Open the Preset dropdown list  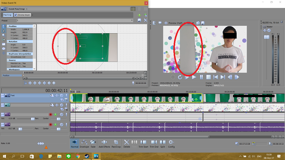pyautogui.click(x=132, y=20)
